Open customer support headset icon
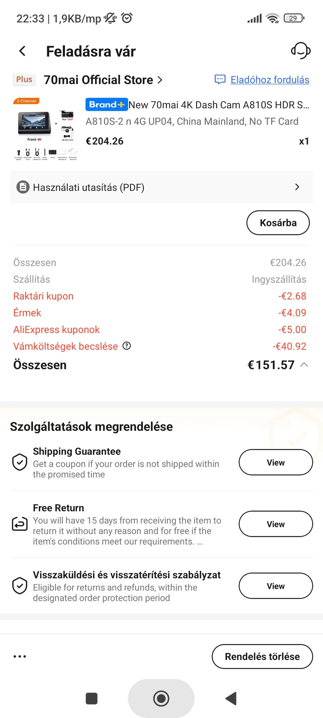The image size is (323, 718). pyautogui.click(x=300, y=51)
